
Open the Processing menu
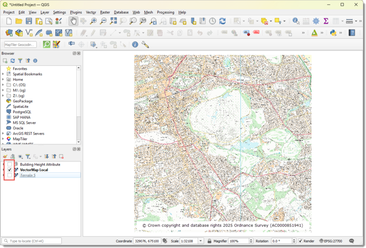click(x=166, y=12)
